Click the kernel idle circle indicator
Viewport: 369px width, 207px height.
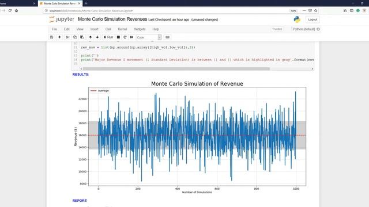point(318,29)
